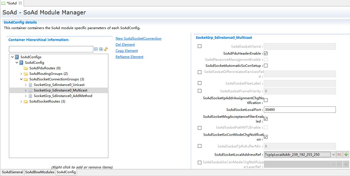Click the SocketGrp_Sdinstance0_Unicast document icon
Screen dimensions: 350x176
pyautogui.click(x=30, y=85)
